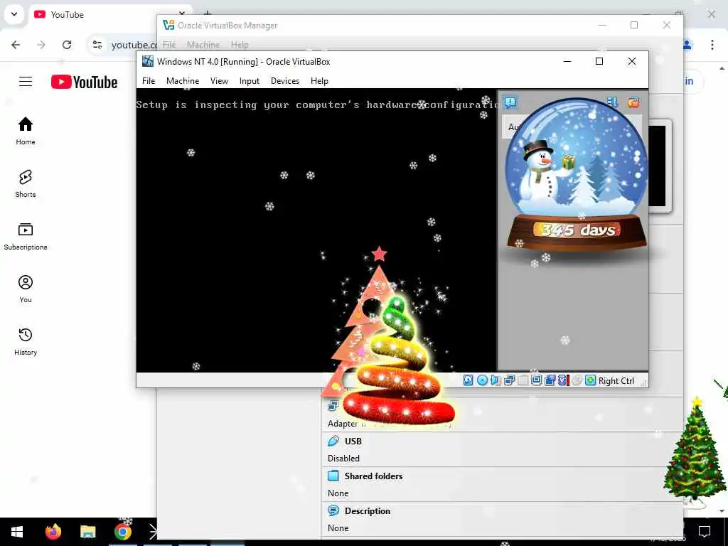The image size is (728, 546).
Task: Click the recording indicator in VM status bar
Action: coord(577,381)
